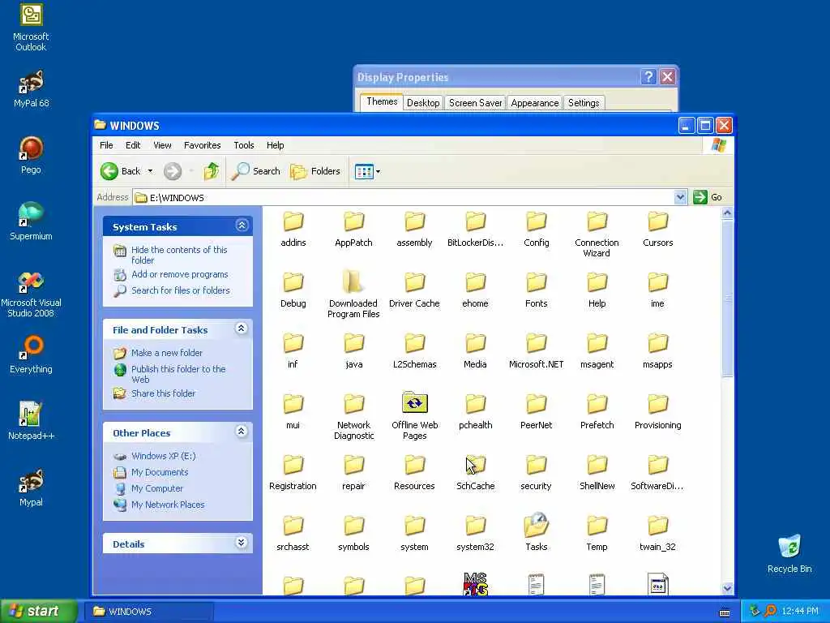Collapse the File and Folder Tasks panel
The width and height of the screenshot is (830, 623).
[x=242, y=329]
